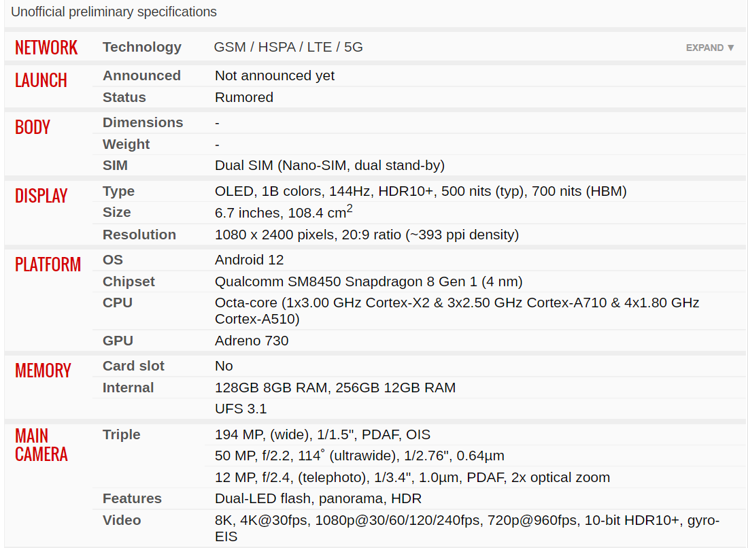Open the camera Video label
The width and height of the screenshot is (748, 548).
(x=122, y=520)
